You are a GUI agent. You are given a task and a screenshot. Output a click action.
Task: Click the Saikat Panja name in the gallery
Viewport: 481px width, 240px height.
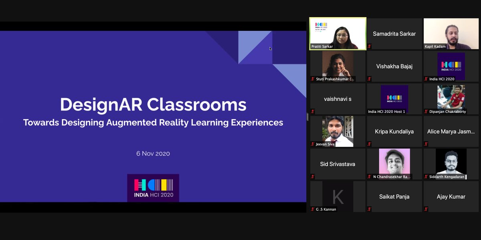pyautogui.click(x=394, y=196)
